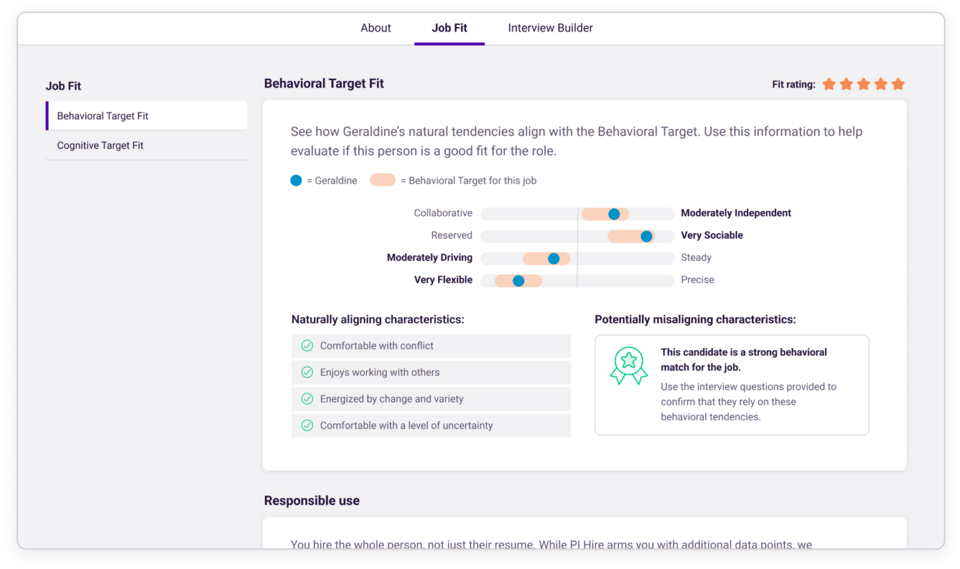Select the Job Fit tab
This screenshot has height=569, width=960.
coord(449,27)
